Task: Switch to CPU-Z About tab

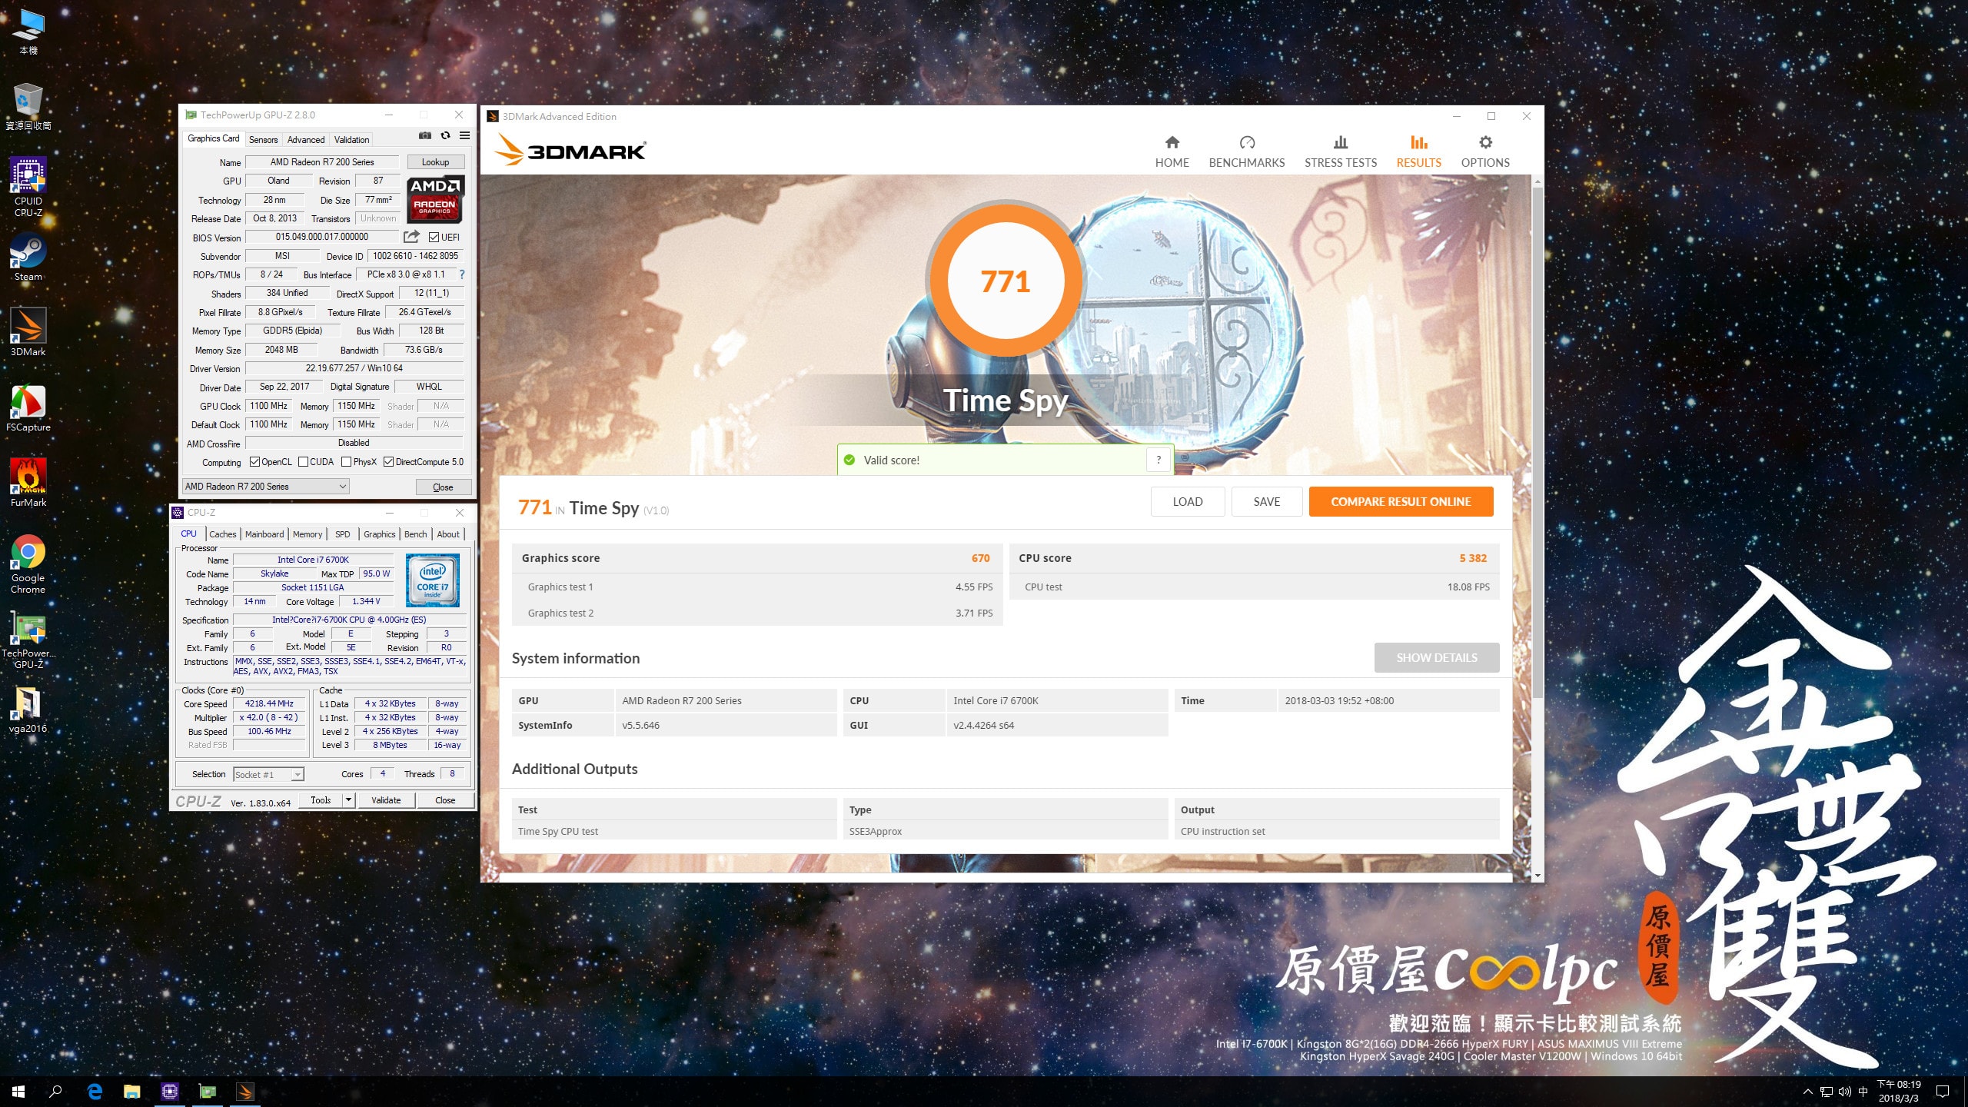Action: (448, 534)
